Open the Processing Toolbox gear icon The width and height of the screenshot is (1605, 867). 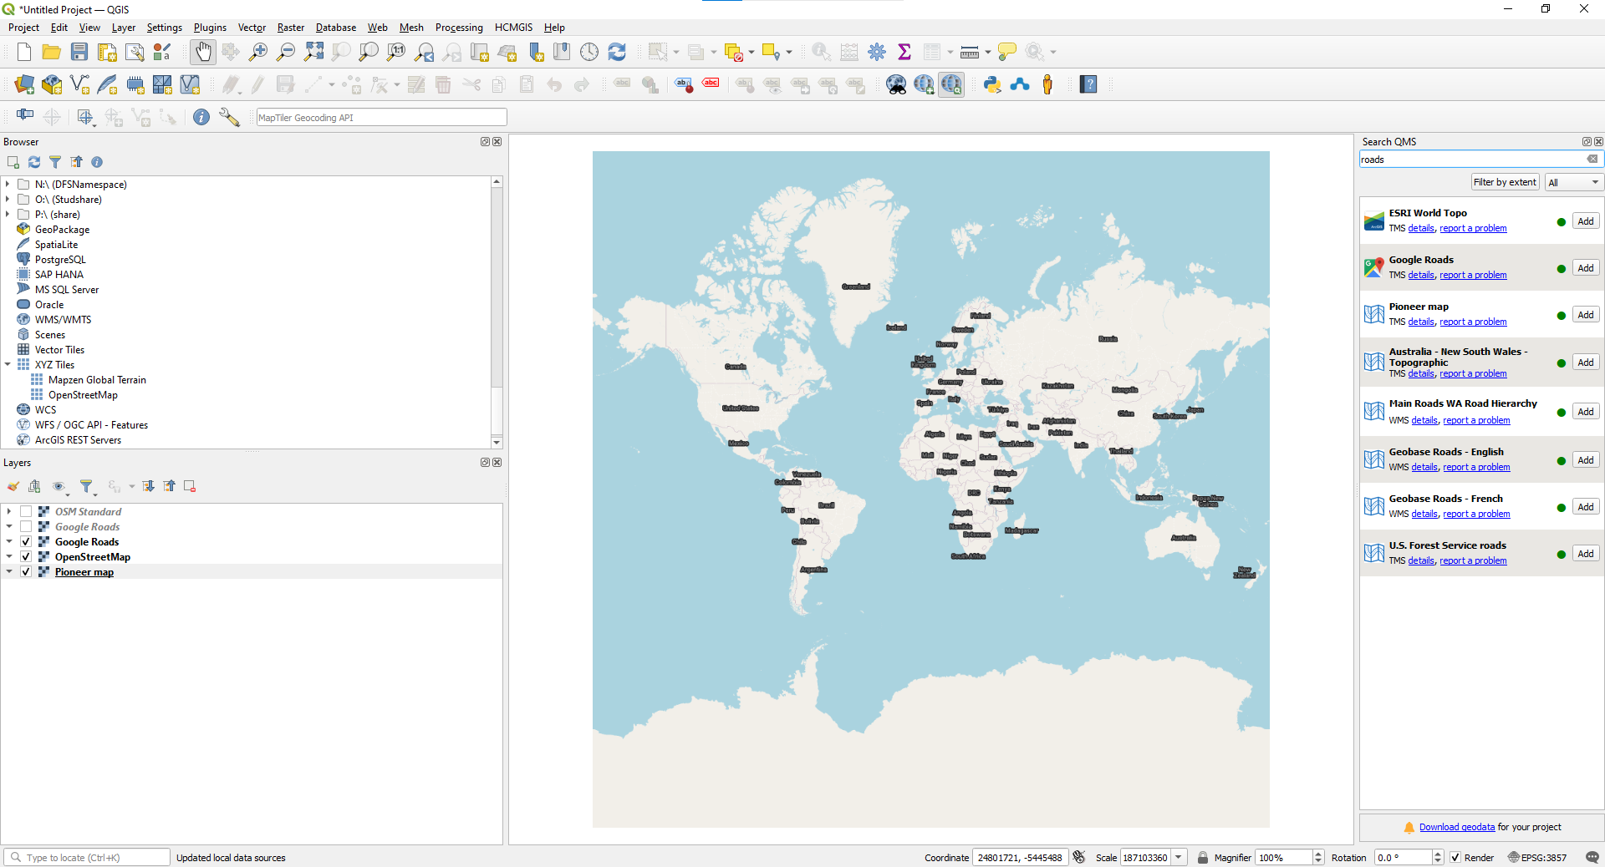coord(876,52)
